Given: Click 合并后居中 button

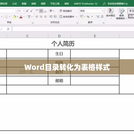Looking at the screenshot, I should click(67, 17).
